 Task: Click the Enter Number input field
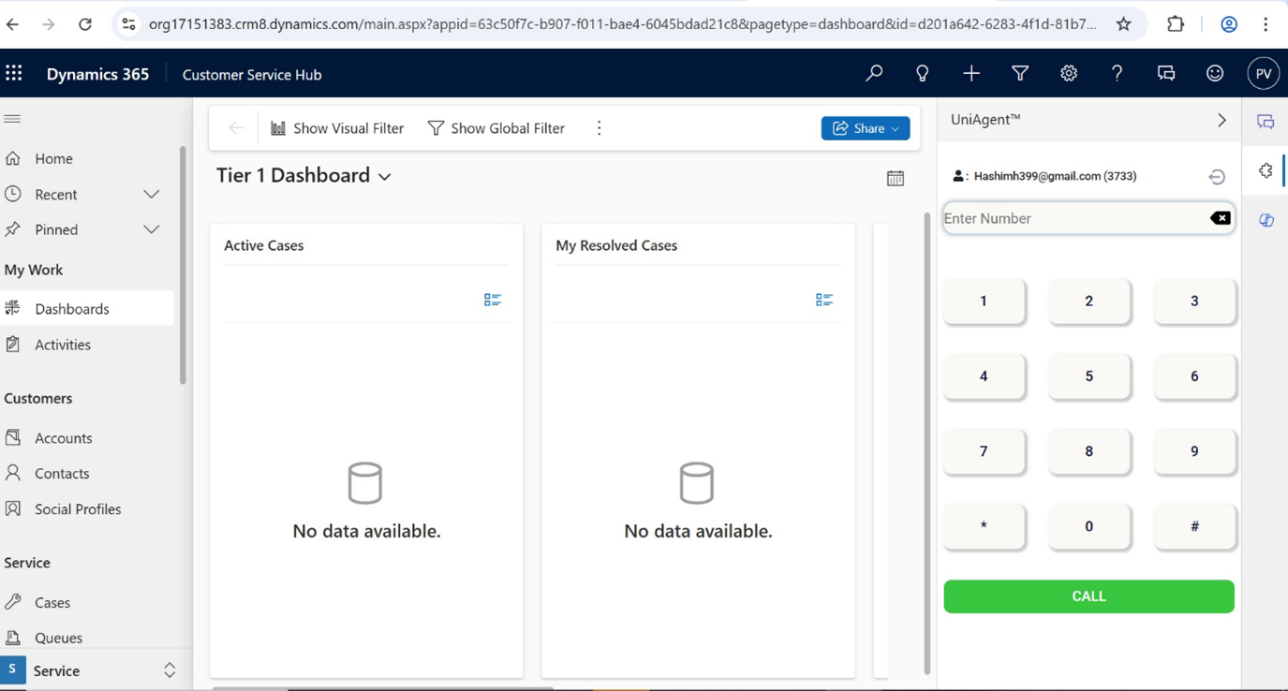point(1073,218)
